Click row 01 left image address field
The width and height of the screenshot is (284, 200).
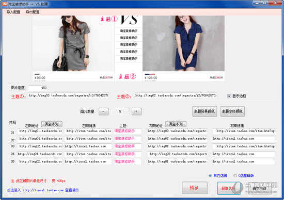coord(40,131)
